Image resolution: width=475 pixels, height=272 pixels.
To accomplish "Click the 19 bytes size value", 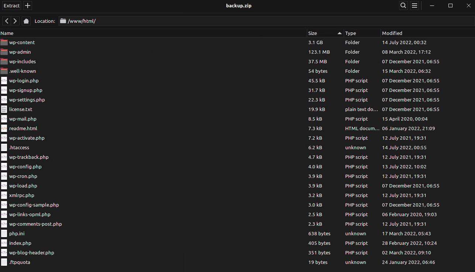I will pos(318,262).
